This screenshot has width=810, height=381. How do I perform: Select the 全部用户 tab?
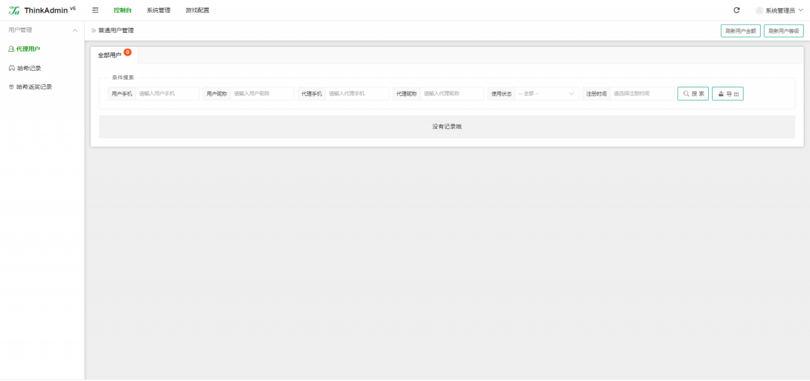click(109, 55)
